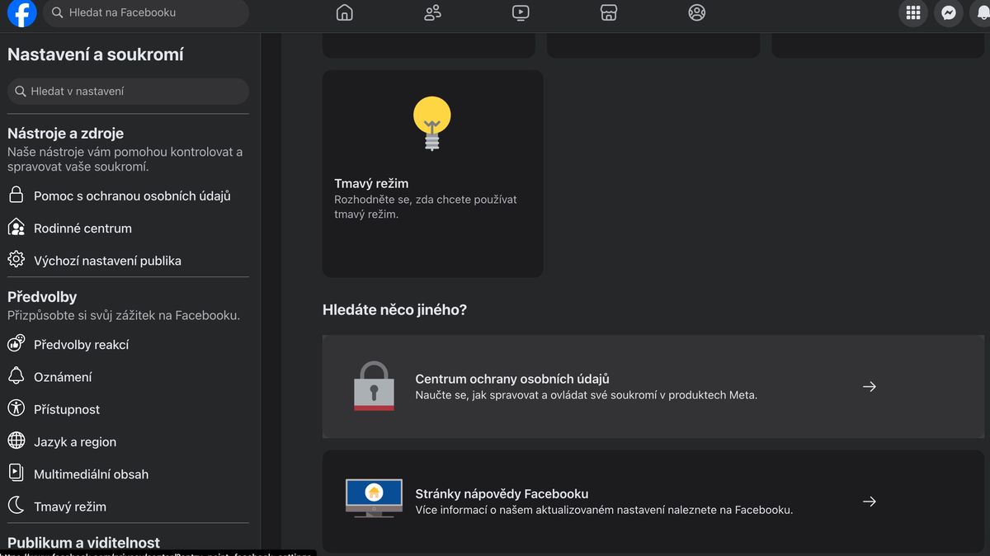Click arrow on Centrum ochrany osobních údajů row
The height and width of the screenshot is (556, 990).
[870, 386]
